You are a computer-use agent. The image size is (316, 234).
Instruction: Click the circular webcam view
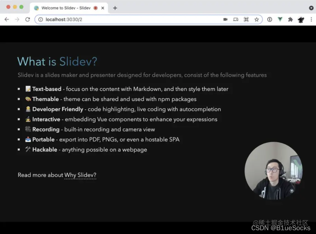click(x=273, y=171)
